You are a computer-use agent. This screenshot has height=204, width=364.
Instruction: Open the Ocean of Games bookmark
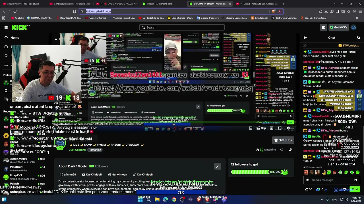pyautogui.click(x=95, y=18)
